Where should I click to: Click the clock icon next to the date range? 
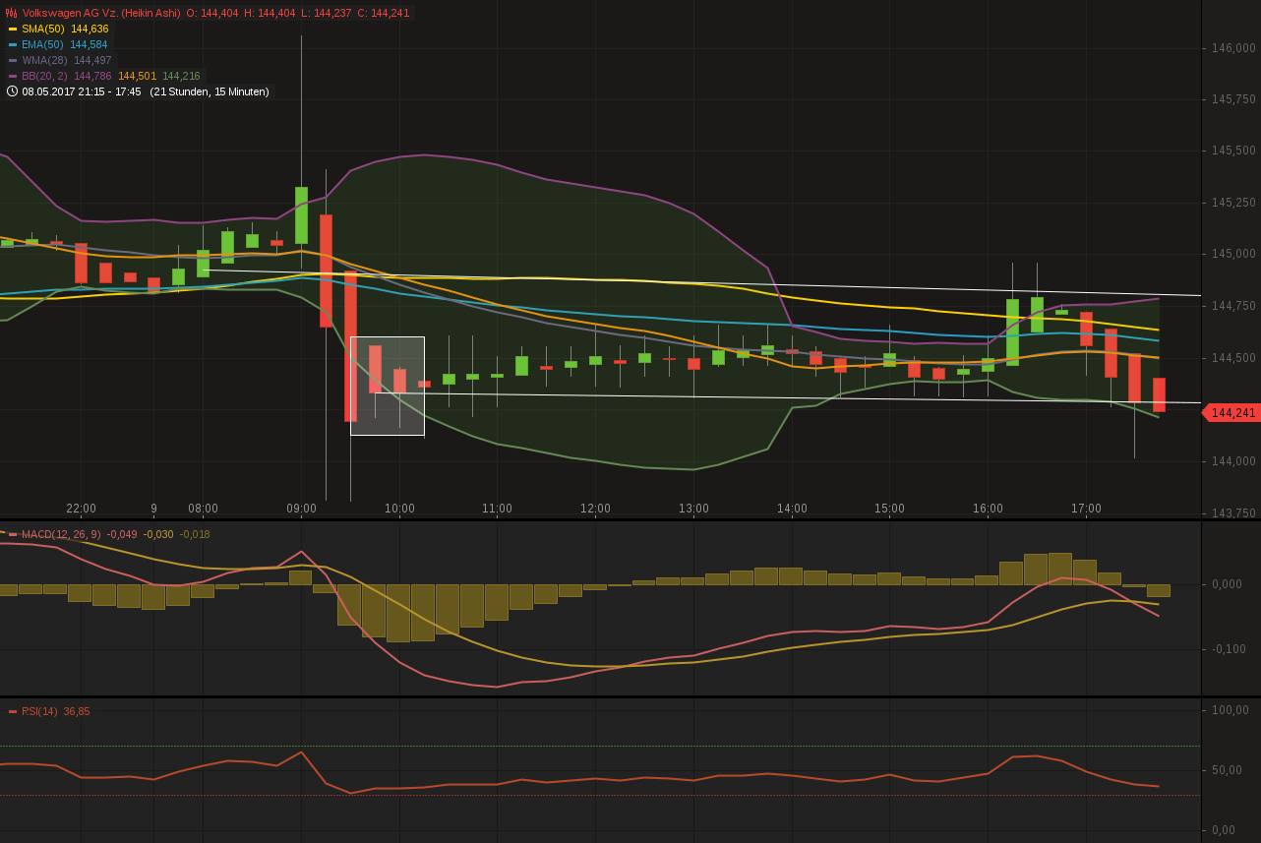[12, 91]
